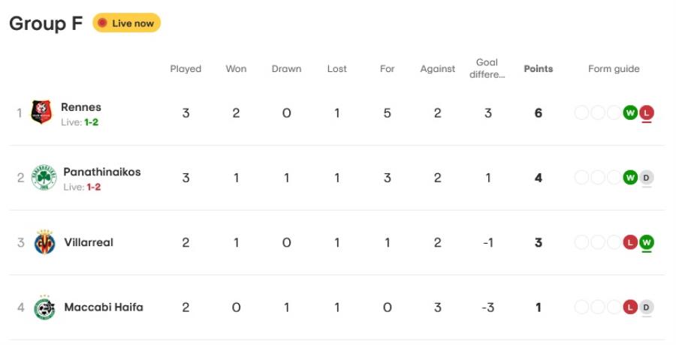The width and height of the screenshot is (676, 345).
Task: Click the Villarreal club crest
Action: (x=44, y=242)
